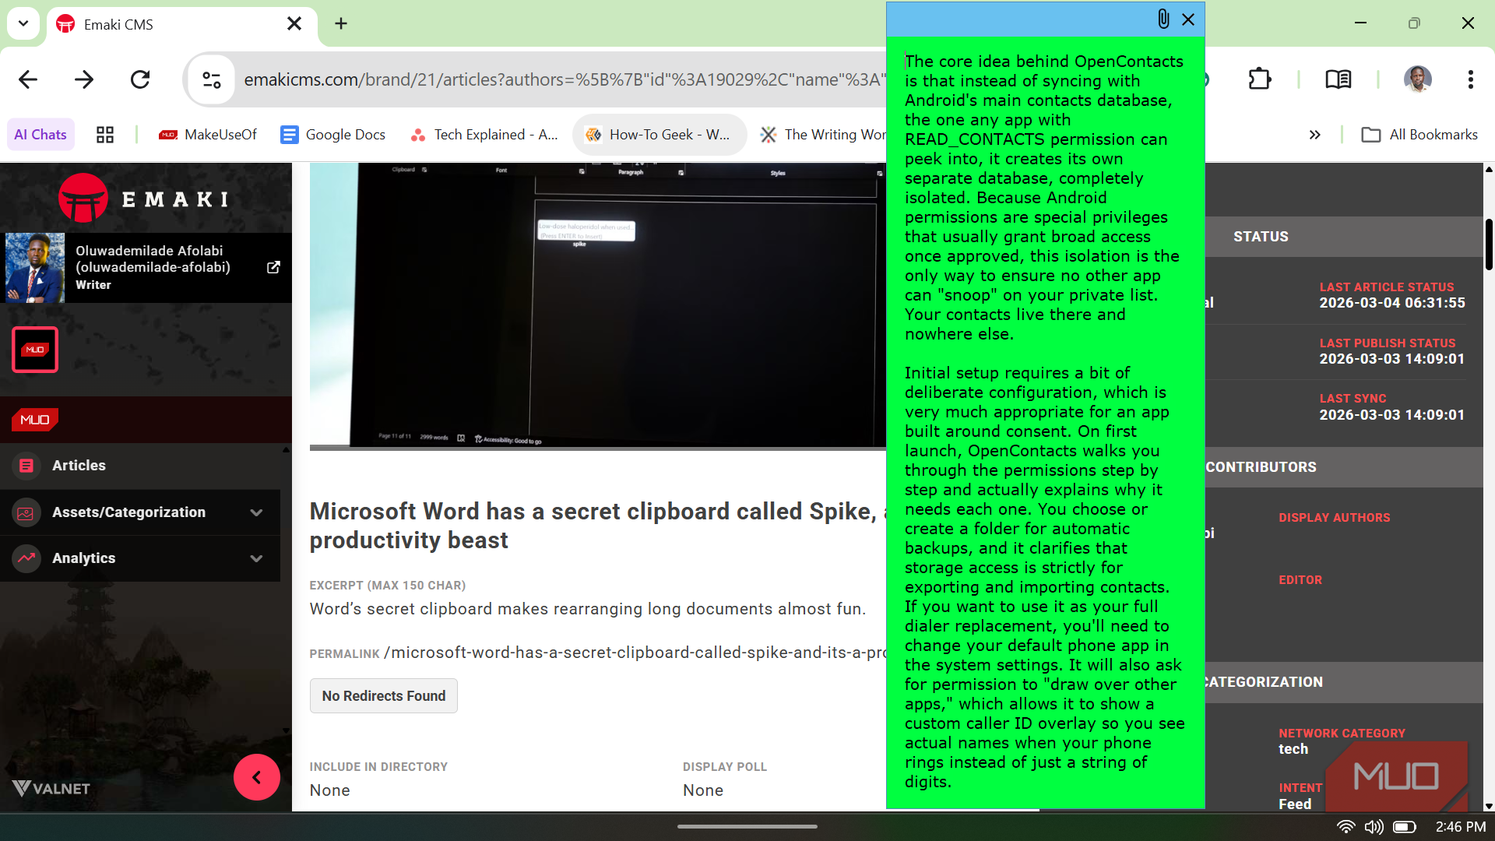
Task: Close the Emaki CMS tab
Action: (x=294, y=24)
